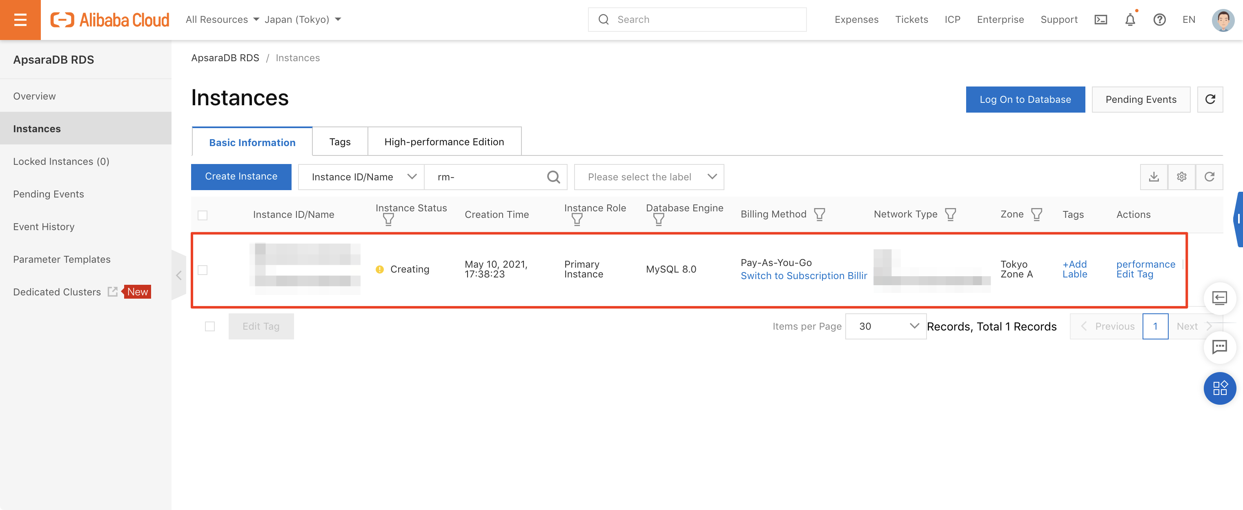The width and height of the screenshot is (1243, 510).
Task: Select Instances in the sidebar
Action: [85, 129]
